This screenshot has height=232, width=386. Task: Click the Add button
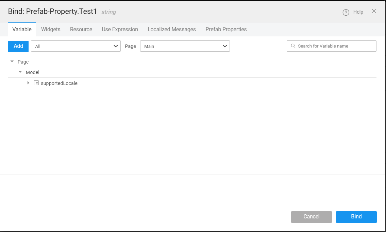[x=18, y=46]
